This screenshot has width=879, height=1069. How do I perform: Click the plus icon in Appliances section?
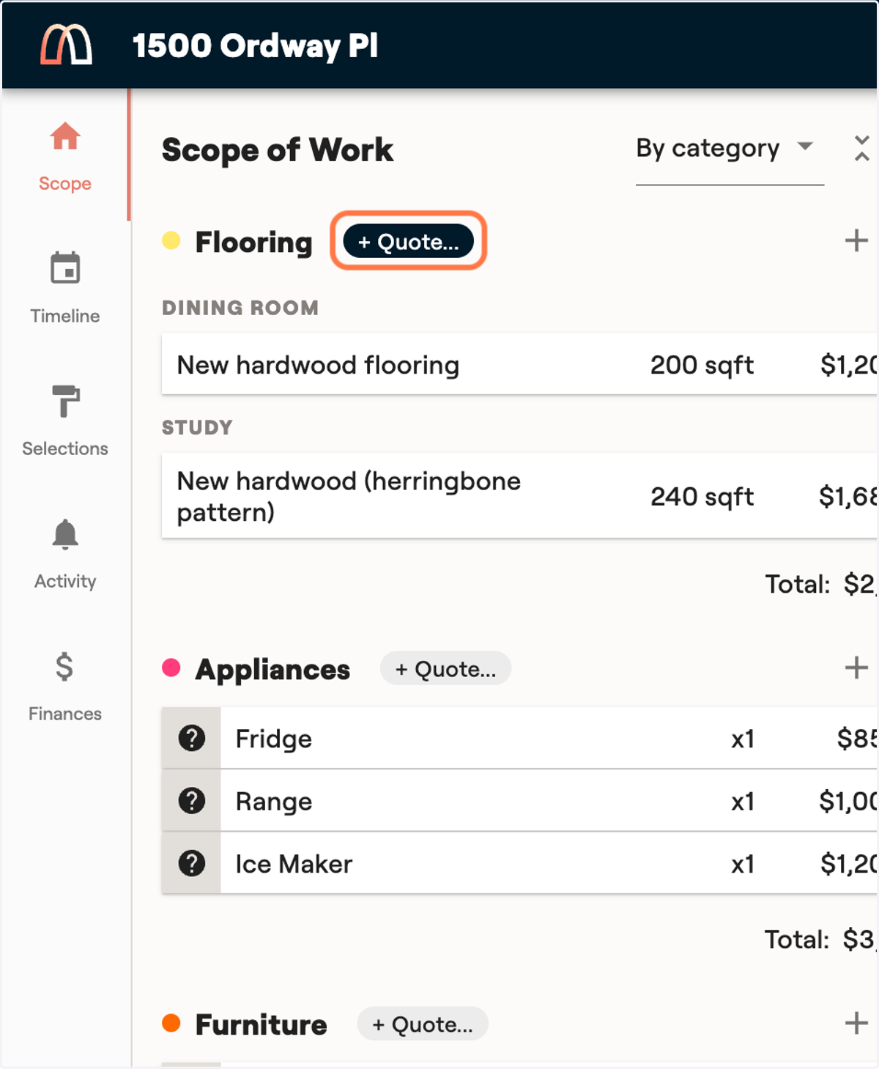tap(856, 667)
